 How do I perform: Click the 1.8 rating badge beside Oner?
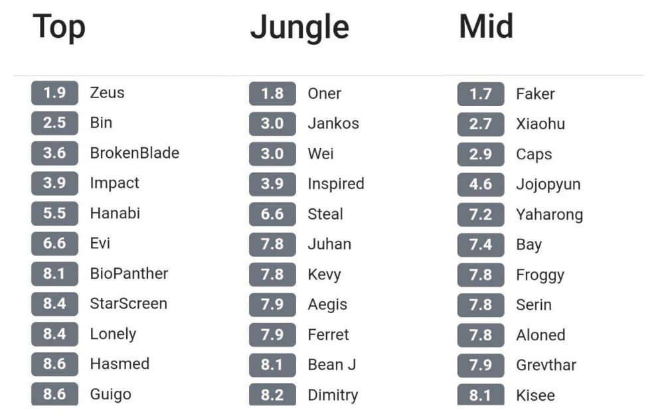tap(272, 94)
